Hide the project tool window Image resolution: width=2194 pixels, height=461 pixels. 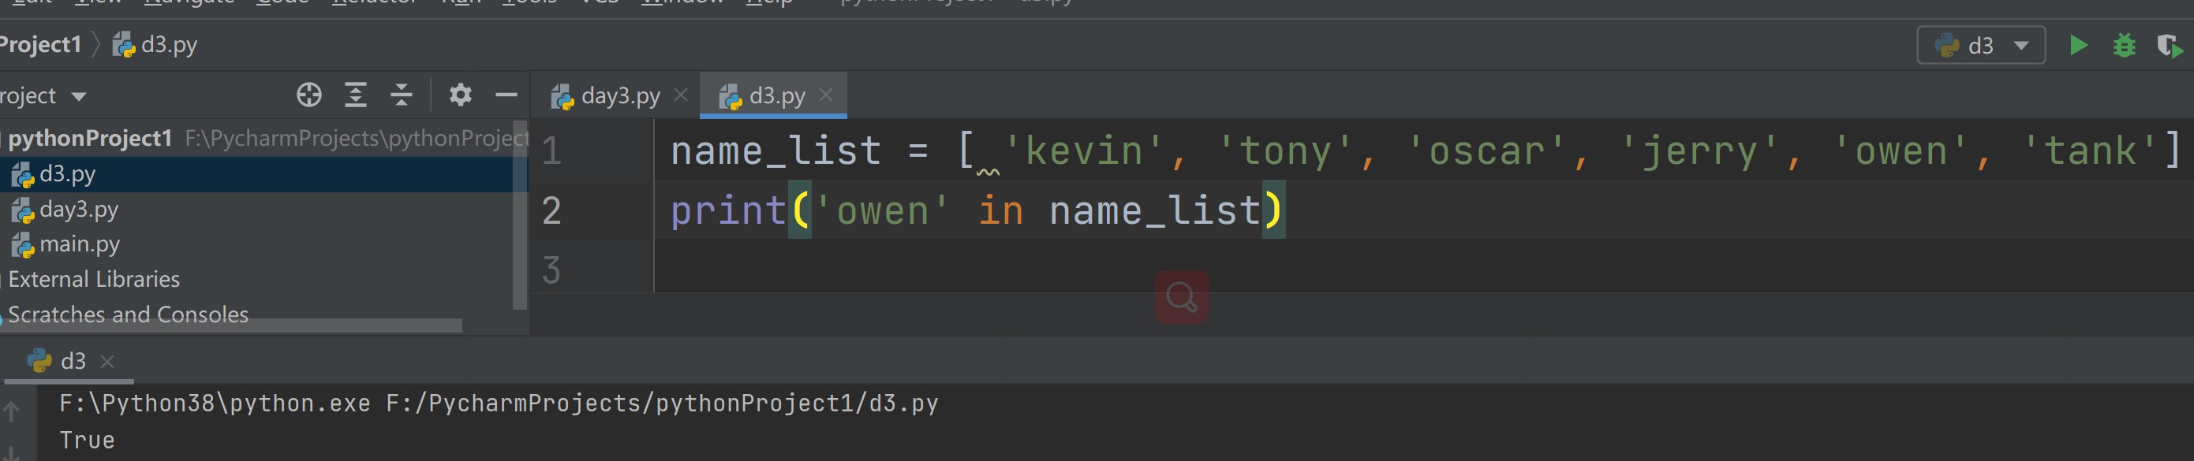(506, 95)
